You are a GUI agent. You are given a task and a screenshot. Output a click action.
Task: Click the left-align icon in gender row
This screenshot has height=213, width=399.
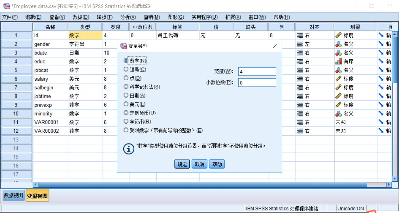tap(300, 44)
